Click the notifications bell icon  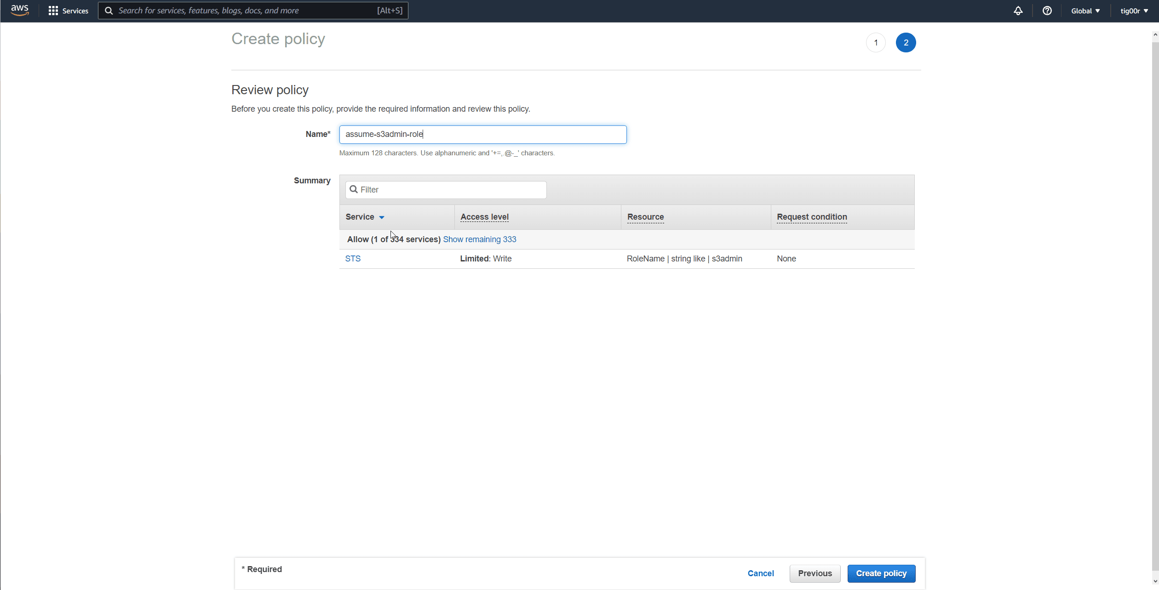coord(1018,11)
